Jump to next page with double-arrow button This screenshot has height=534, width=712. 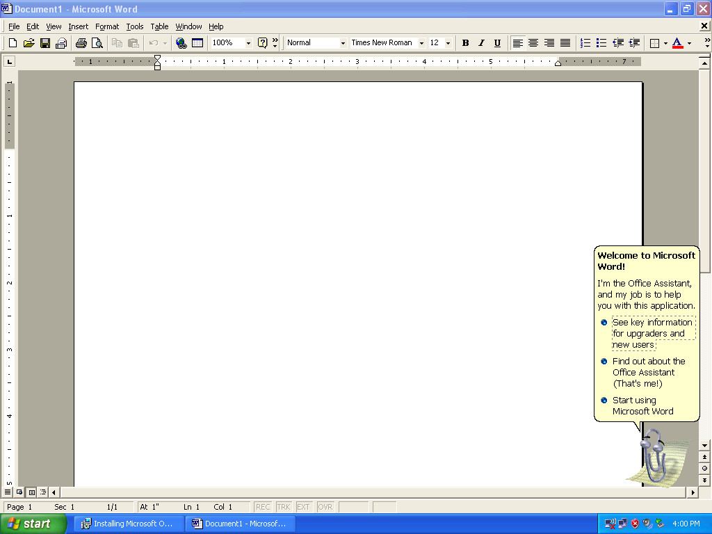704,480
